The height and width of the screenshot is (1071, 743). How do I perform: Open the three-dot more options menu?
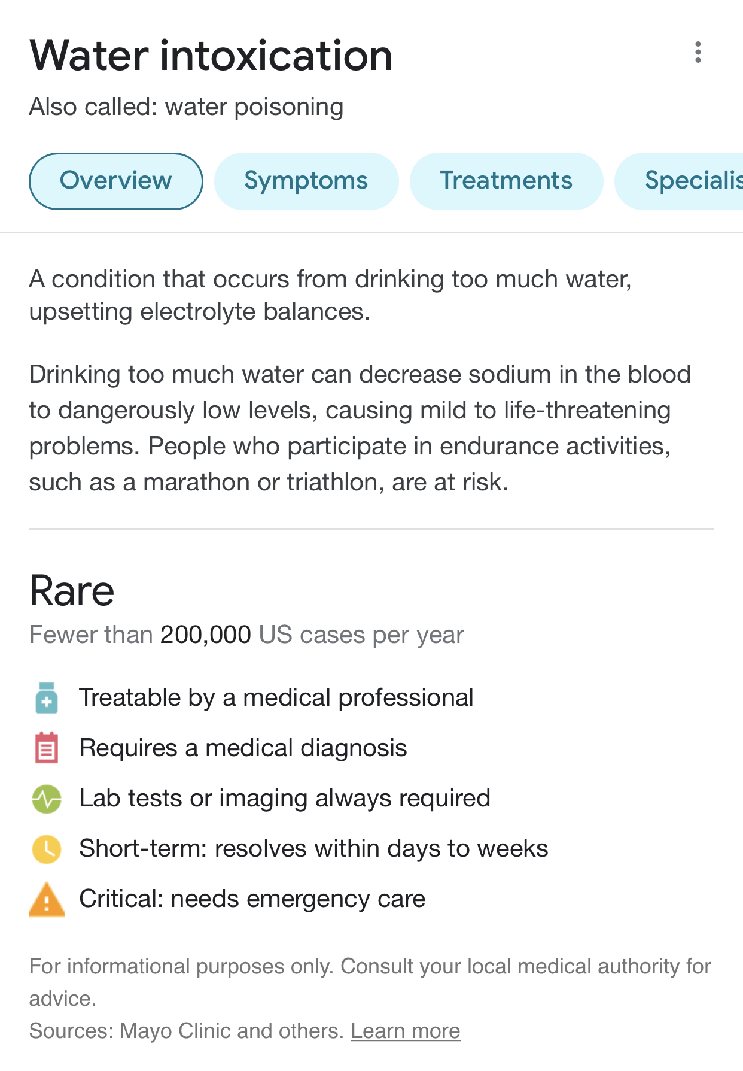click(x=698, y=53)
